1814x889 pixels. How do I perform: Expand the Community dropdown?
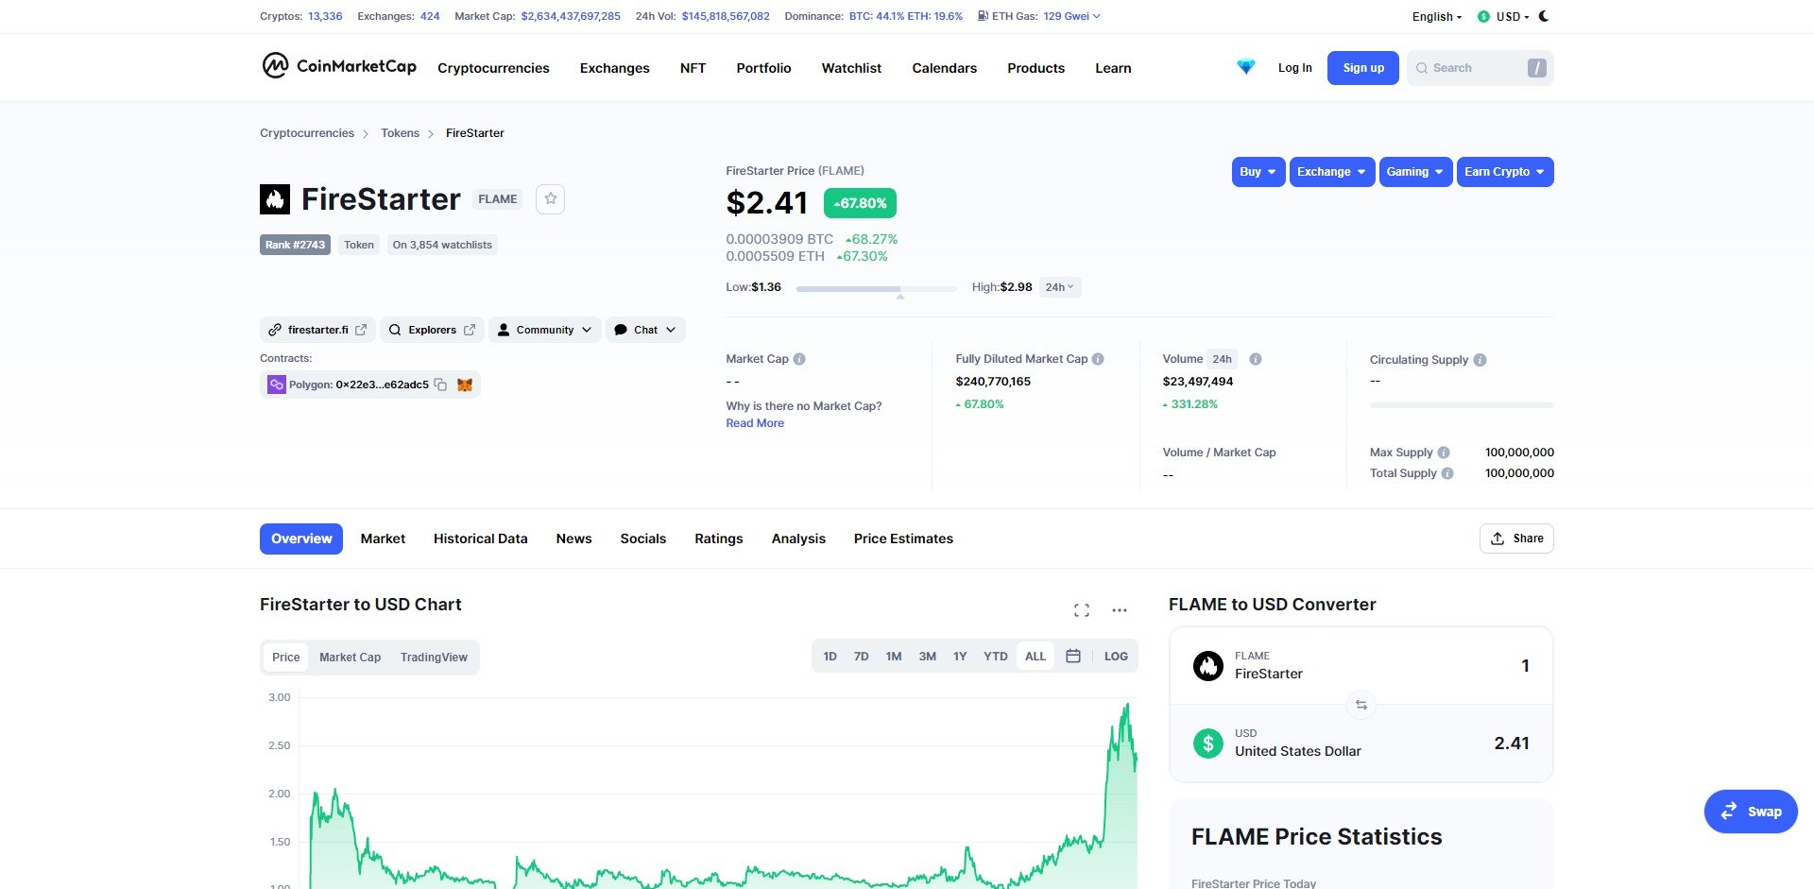point(545,330)
